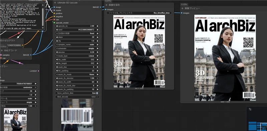Open the randomize dropdown on sampler node
This screenshot has width=267, height=131.
[x=19, y=87]
